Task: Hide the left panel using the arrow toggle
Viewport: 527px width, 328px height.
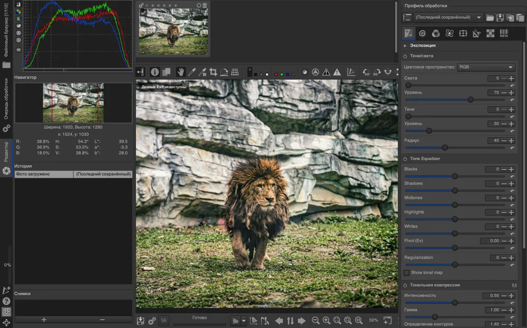Action: [x=141, y=72]
